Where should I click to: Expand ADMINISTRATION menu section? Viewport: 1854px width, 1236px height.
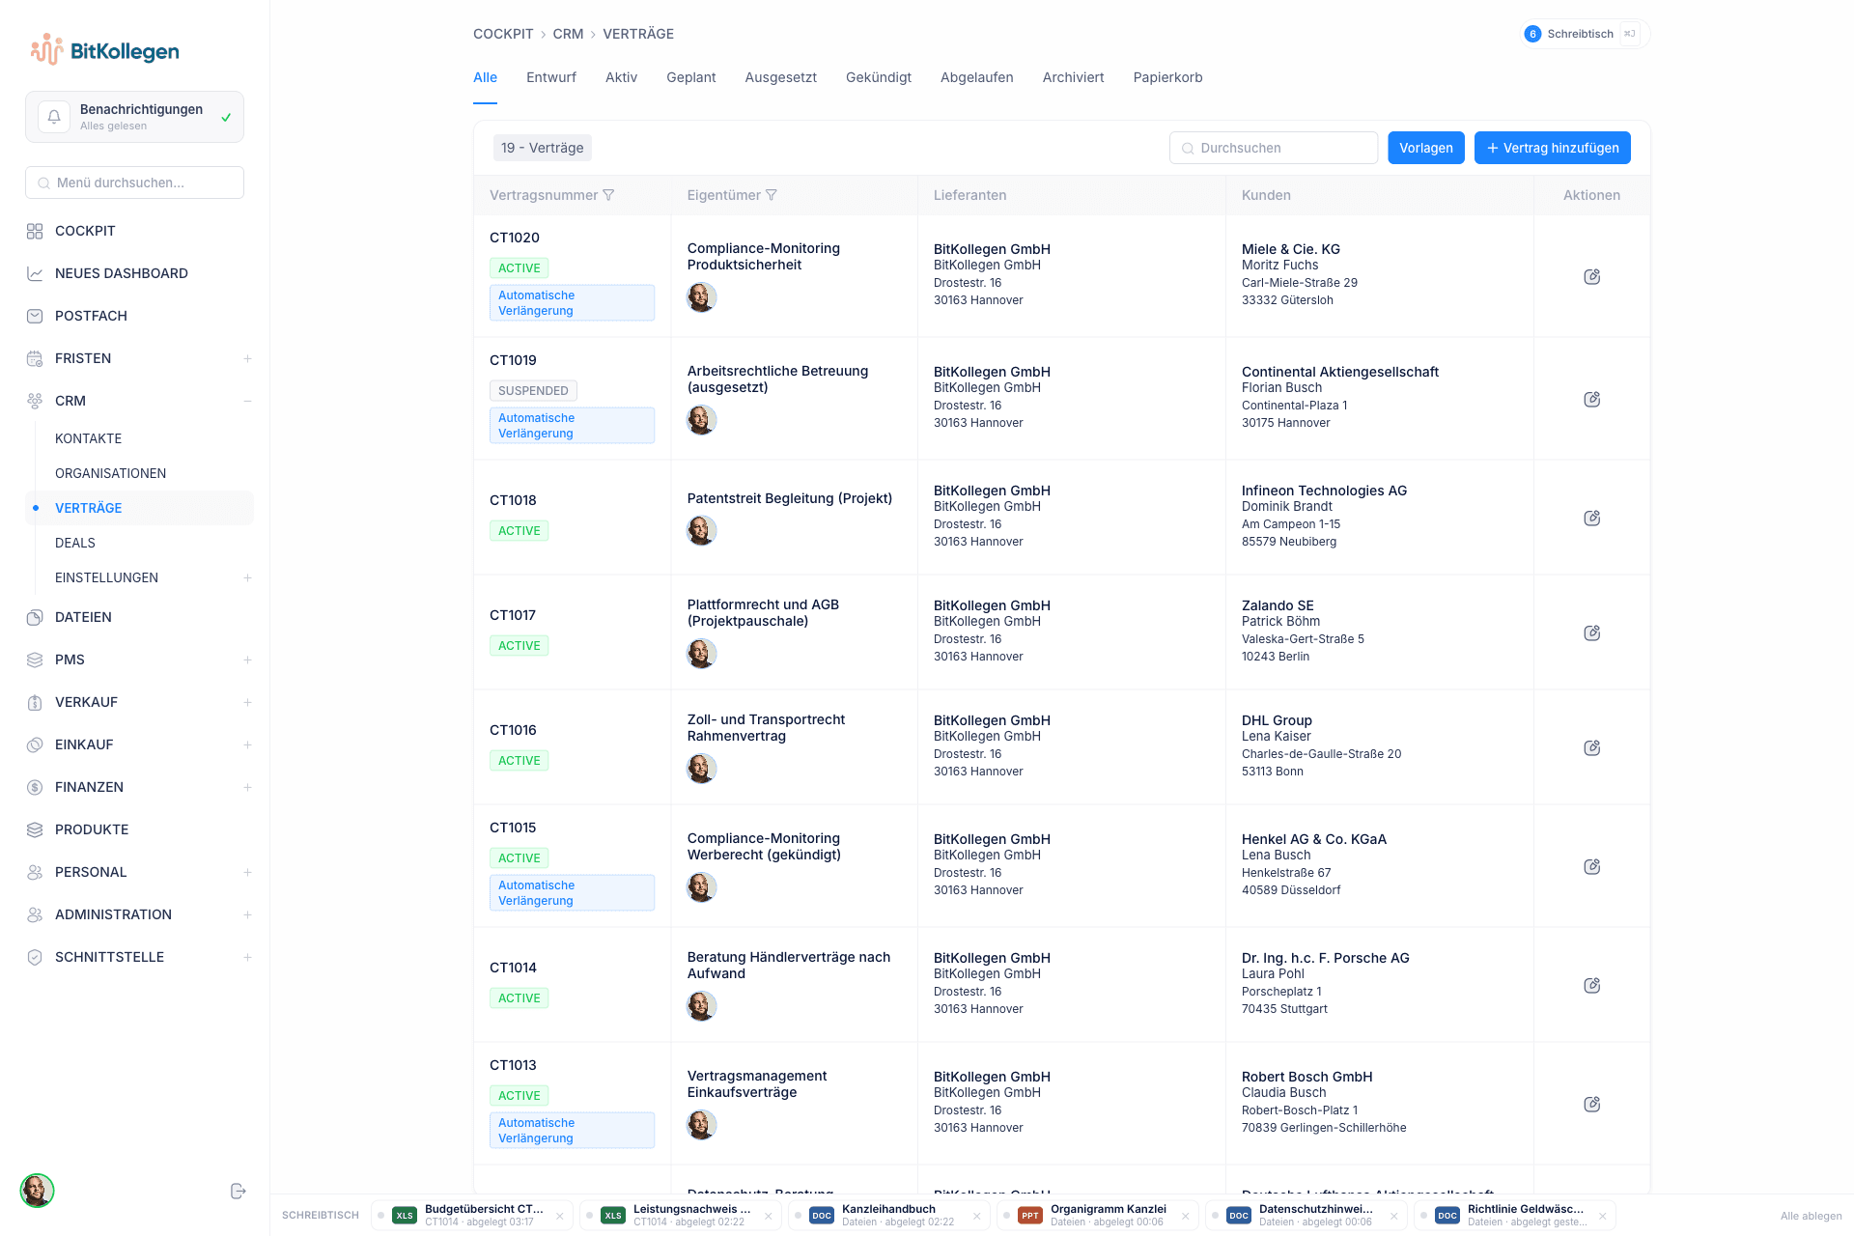(x=247, y=914)
